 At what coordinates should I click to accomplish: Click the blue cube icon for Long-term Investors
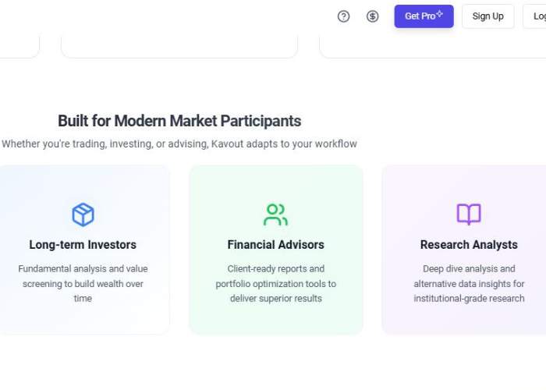point(83,214)
